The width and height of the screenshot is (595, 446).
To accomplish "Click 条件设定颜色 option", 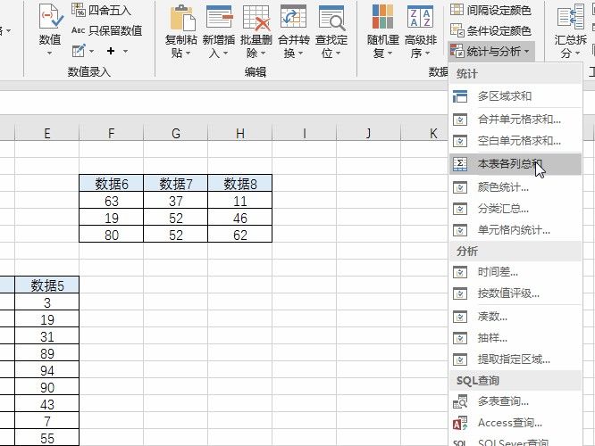I will (490, 30).
